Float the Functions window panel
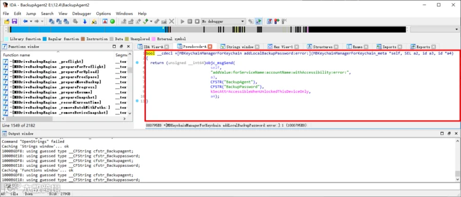 point(121,47)
